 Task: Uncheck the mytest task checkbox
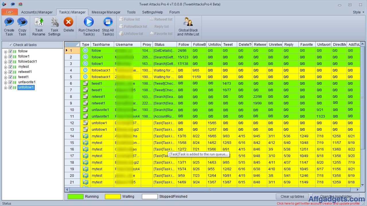click(x=10, y=67)
